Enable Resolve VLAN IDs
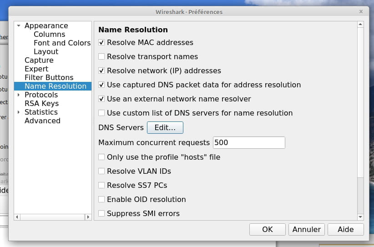The height and width of the screenshot is (247, 374). (x=101, y=171)
